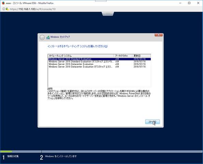Click the Windows Setup installer icon
This screenshot has width=203, height=164.
(x=48, y=37)
